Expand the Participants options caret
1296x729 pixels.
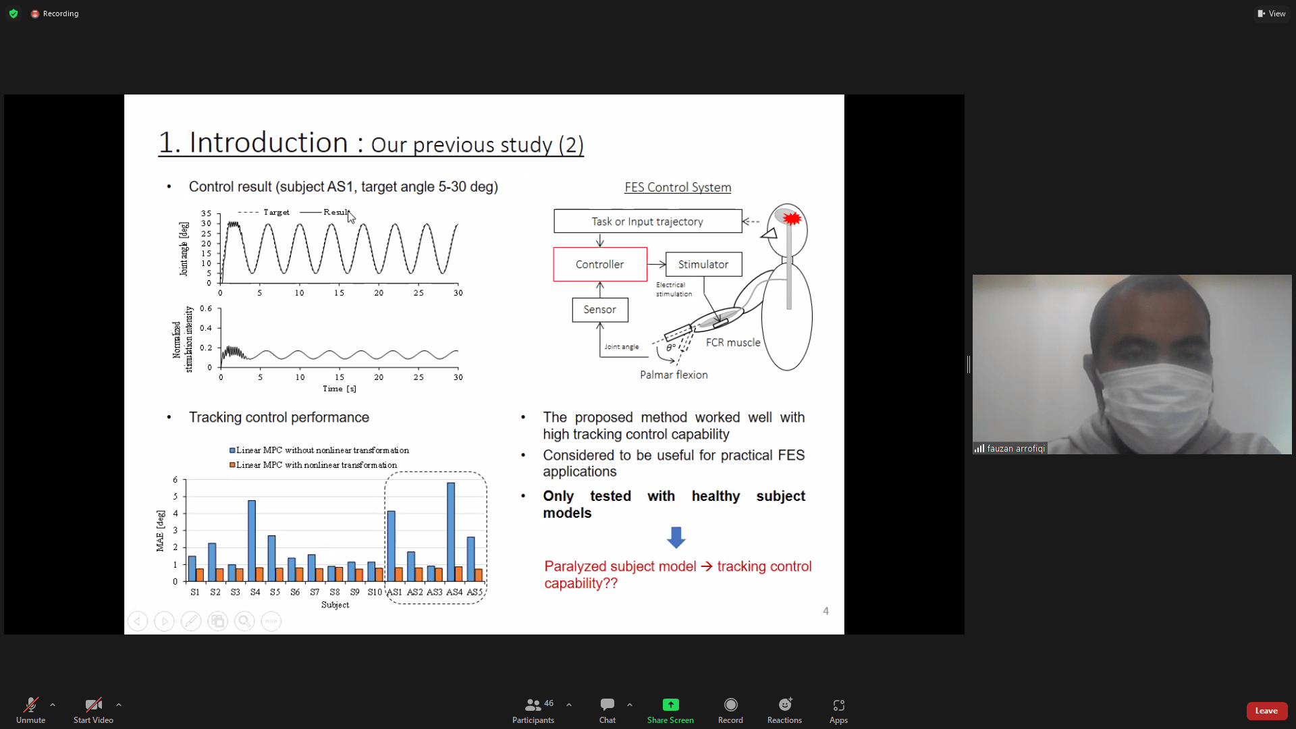click(569, 705)
